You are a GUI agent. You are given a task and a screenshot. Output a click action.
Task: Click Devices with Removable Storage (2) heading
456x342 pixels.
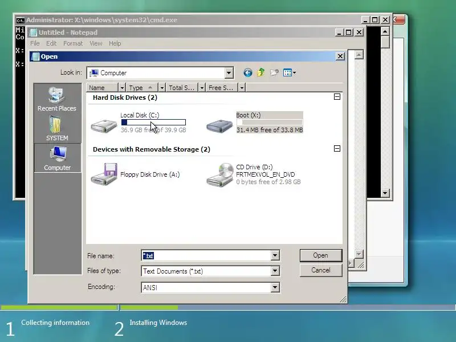coord(152,149)
